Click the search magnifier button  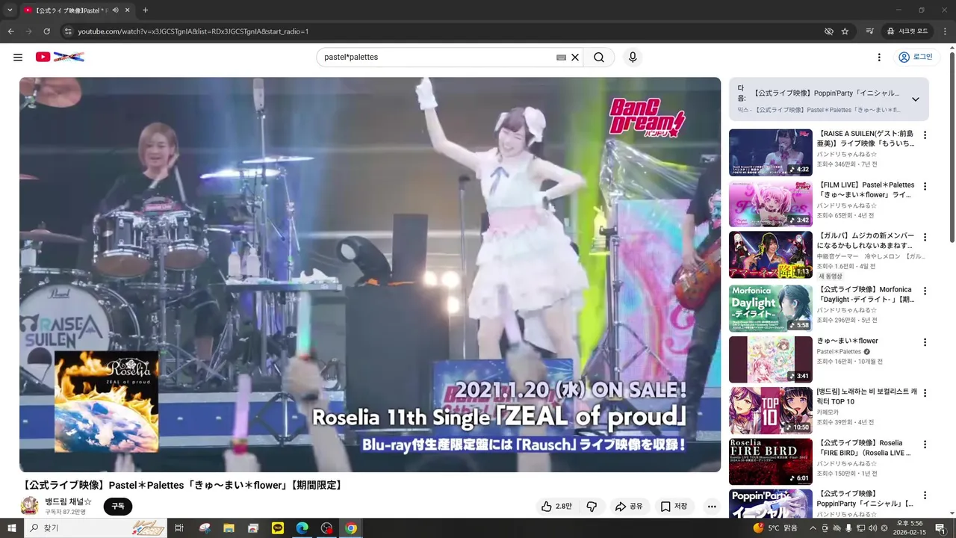tap(599, 57)
